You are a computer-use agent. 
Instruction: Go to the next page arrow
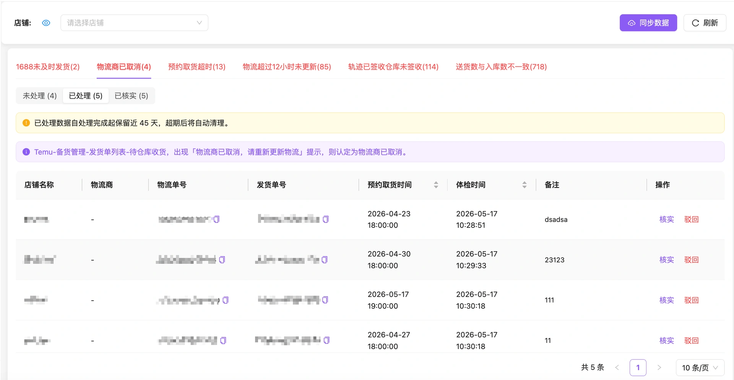[659, 367]
